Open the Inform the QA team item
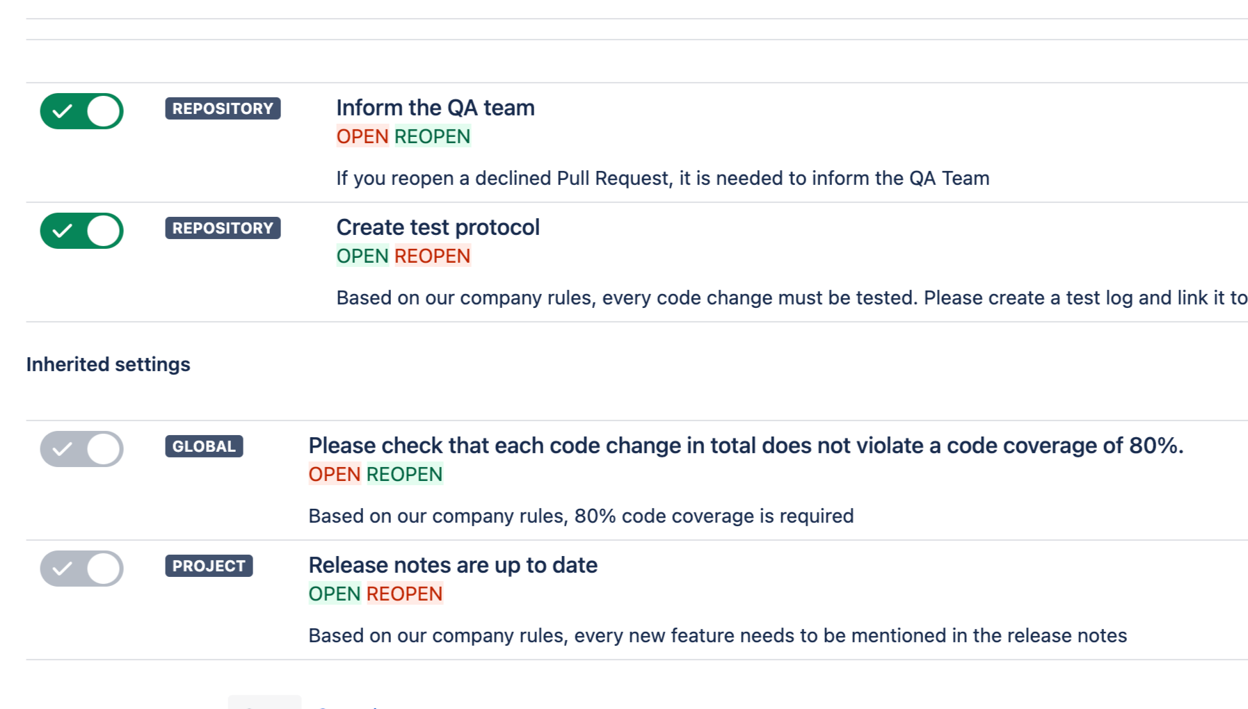The image size is (1248, 709). [435, 108]
